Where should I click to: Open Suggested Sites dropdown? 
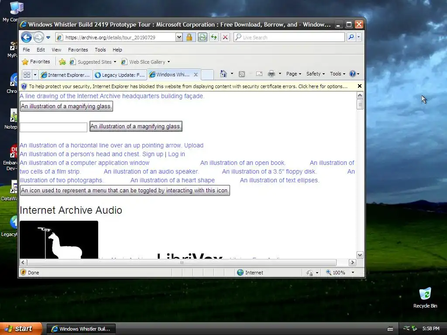pos(93,62)
